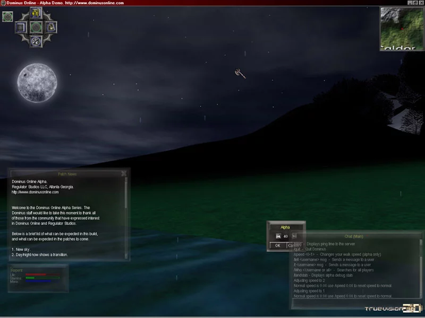Increase the Alpha value with the right arrow
Image resolution: width=425 pixels, height=318 pixels.
294,236
